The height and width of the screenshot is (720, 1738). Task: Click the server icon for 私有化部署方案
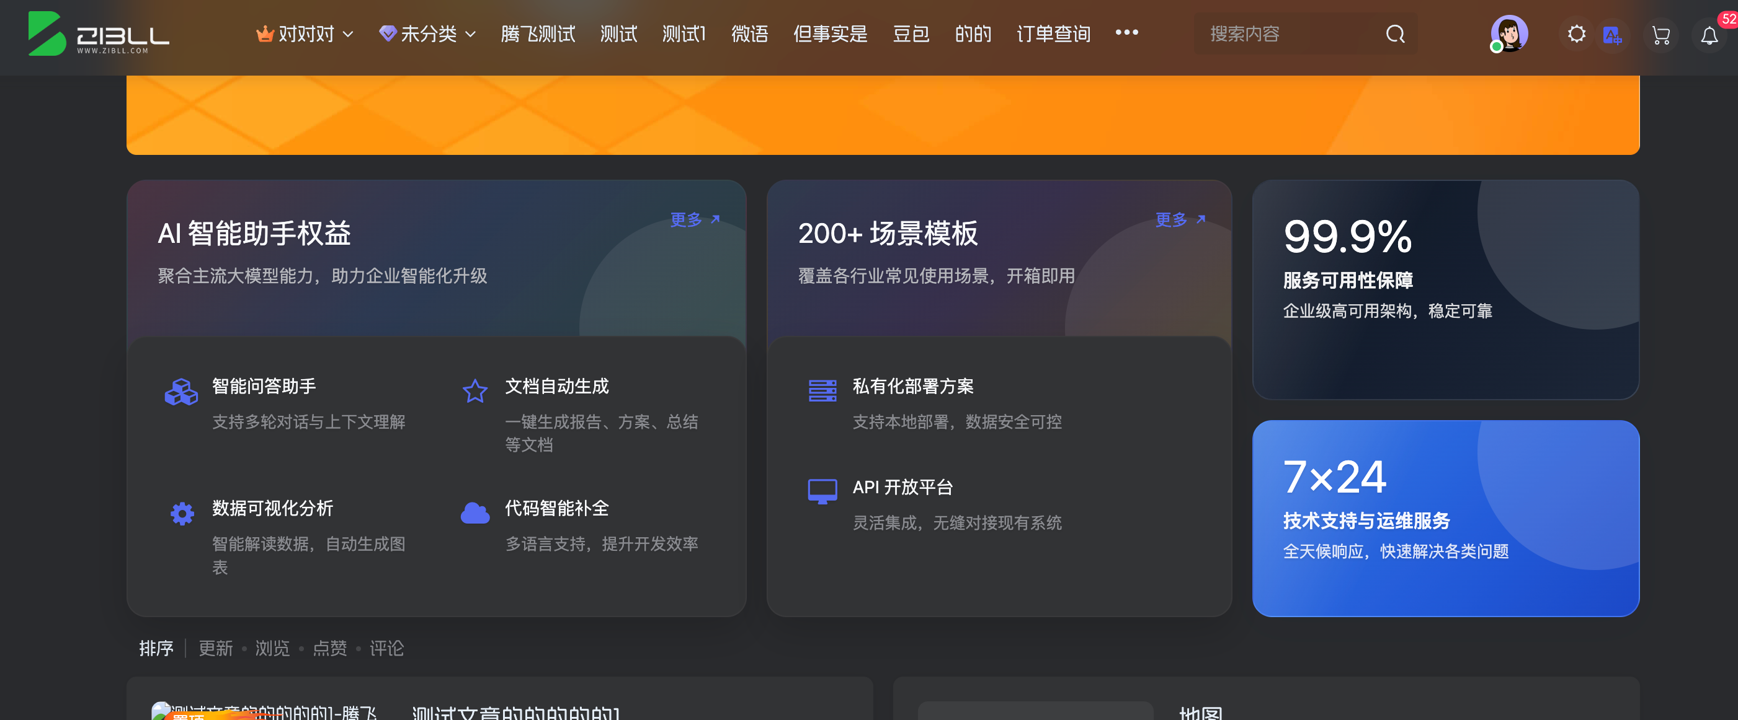(x=822, y=390)
